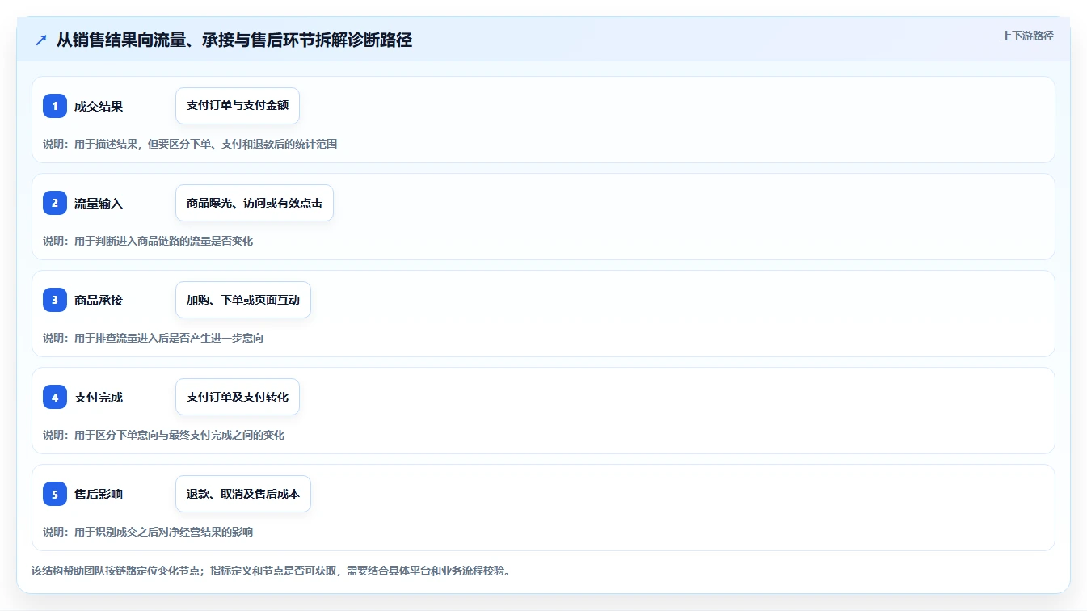1087x611 pixels.
Task: Click the 加购、下单或页面互动 chip
Action: coord(243,300)
